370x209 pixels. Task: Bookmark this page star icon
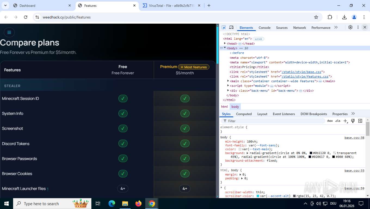(316, 17)
